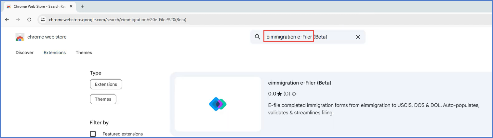The image size is (493, 138).
Task: Open the rating info icon
Action: (x=294, y=94)
